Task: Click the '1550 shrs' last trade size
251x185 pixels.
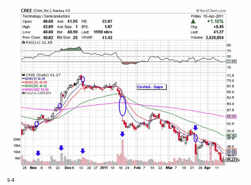Action: pyautogui.click(x=103, y=32)
